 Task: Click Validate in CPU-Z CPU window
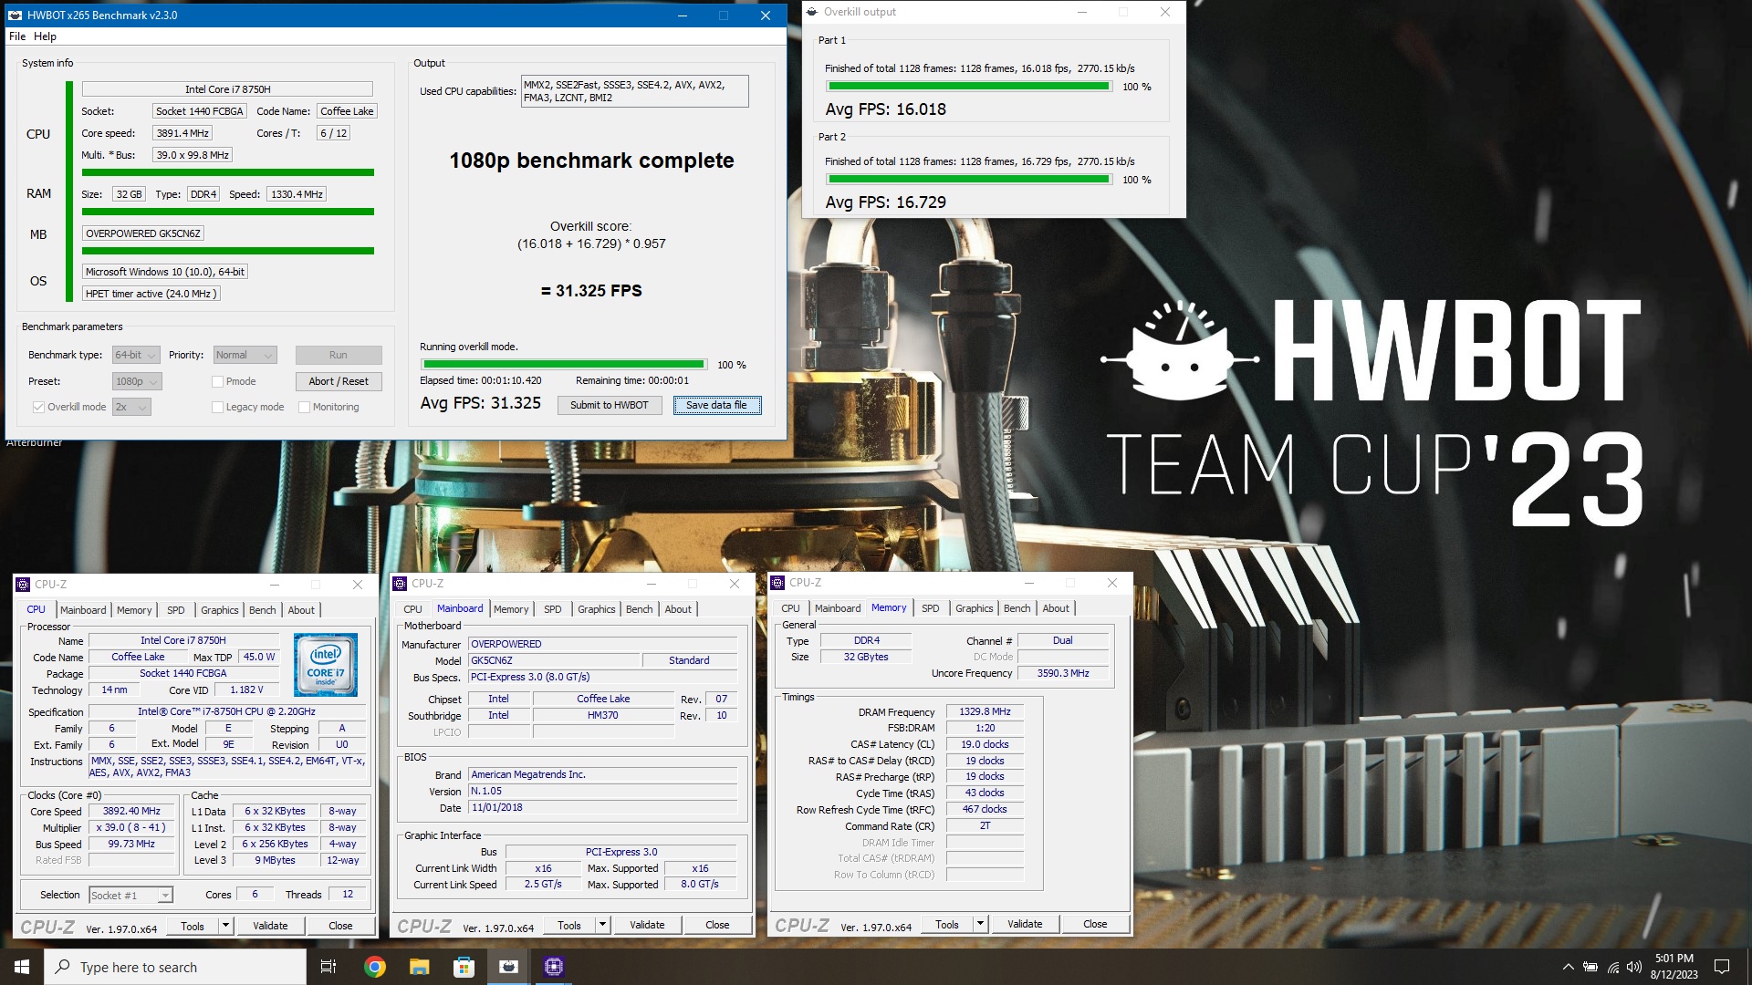click(x=270, y=926)
